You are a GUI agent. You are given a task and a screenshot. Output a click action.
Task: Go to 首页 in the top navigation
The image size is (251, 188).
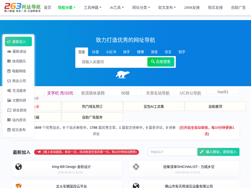[x=48, y=8]
